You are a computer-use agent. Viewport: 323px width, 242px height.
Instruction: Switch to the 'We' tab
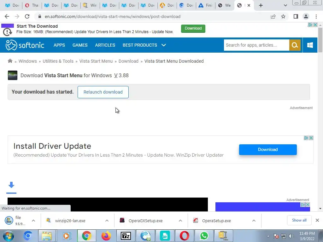(x=225, y=5)
